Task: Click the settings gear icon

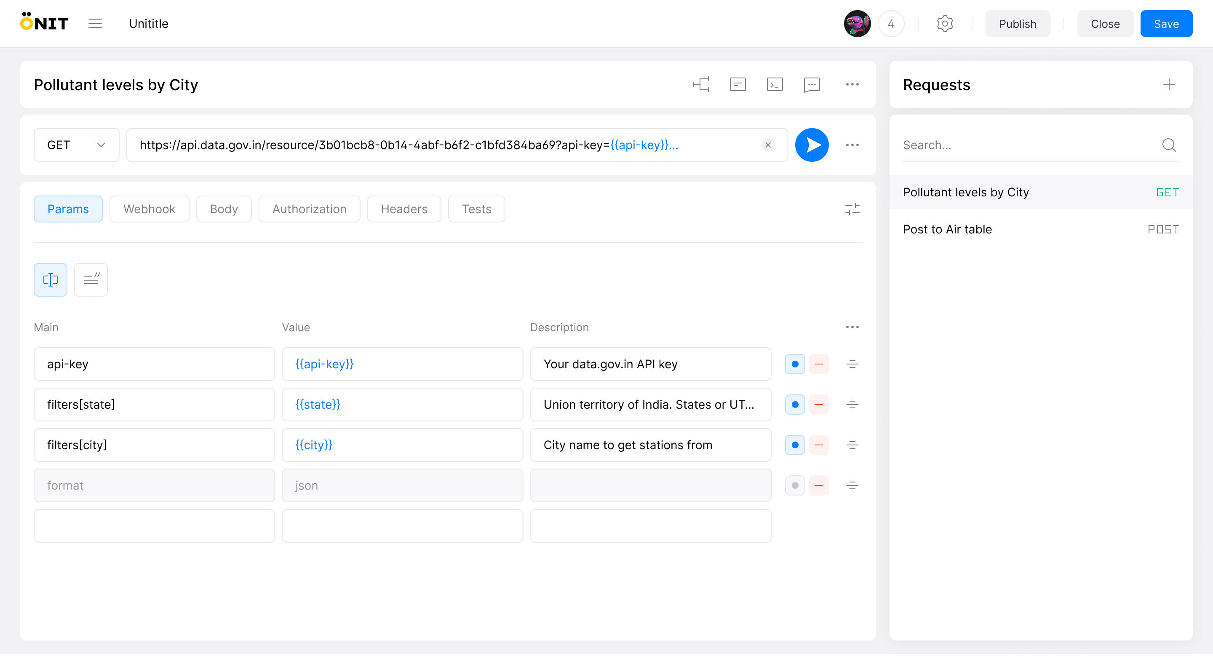Action: coord(945,24)
